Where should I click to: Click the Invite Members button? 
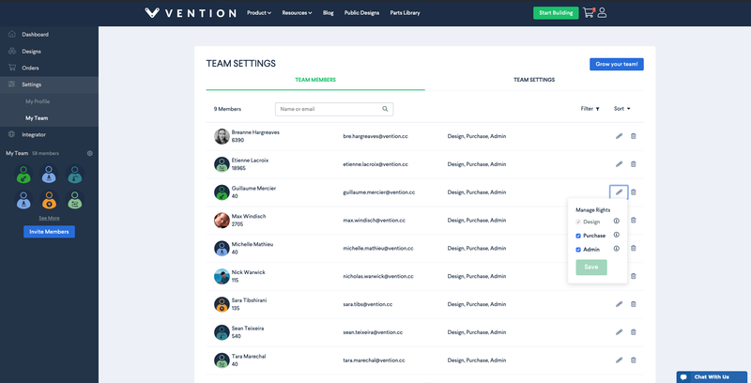pos(50,232)
